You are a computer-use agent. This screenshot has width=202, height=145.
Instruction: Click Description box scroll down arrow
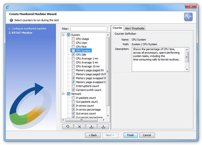(187, 70)
